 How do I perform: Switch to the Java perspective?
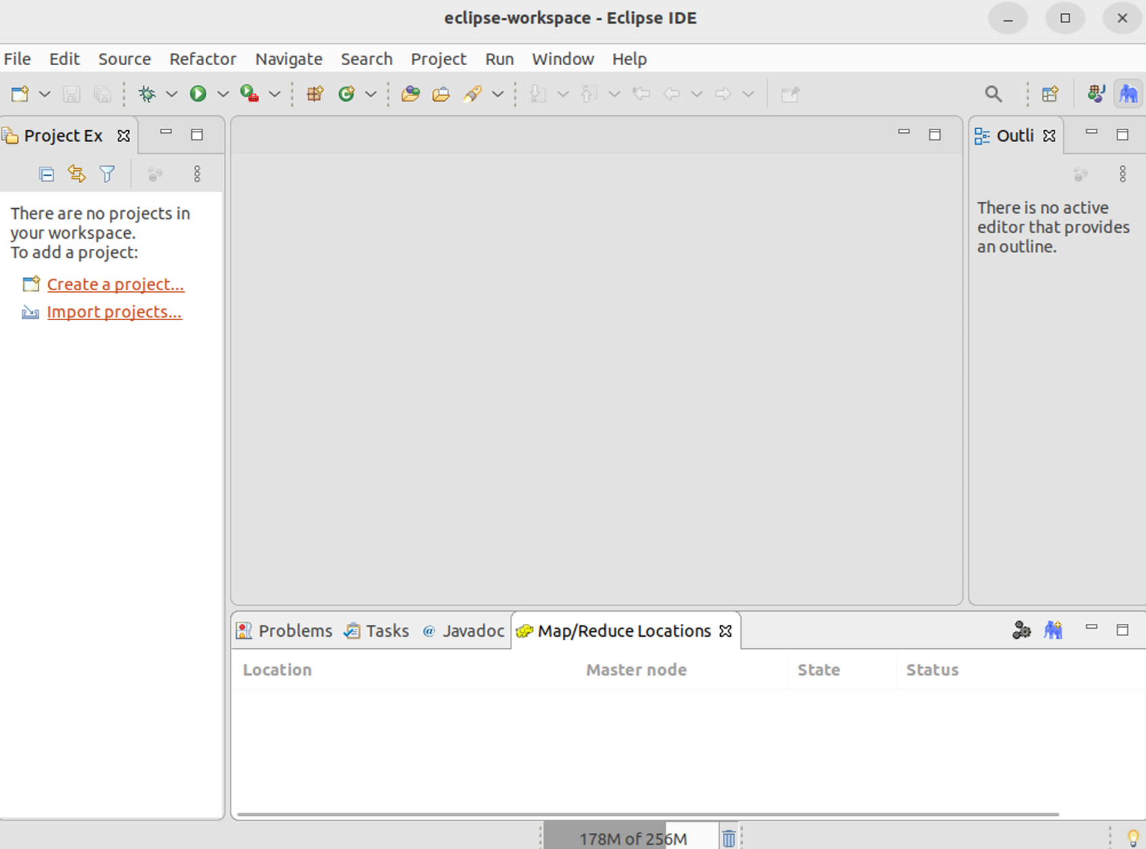tap(1096, 94)
